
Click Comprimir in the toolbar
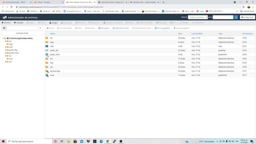tap(198, 23)
